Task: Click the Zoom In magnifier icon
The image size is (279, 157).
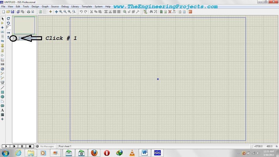Action: [61, 12]
